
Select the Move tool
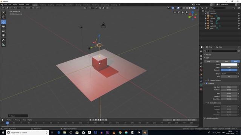coord(3,22)
